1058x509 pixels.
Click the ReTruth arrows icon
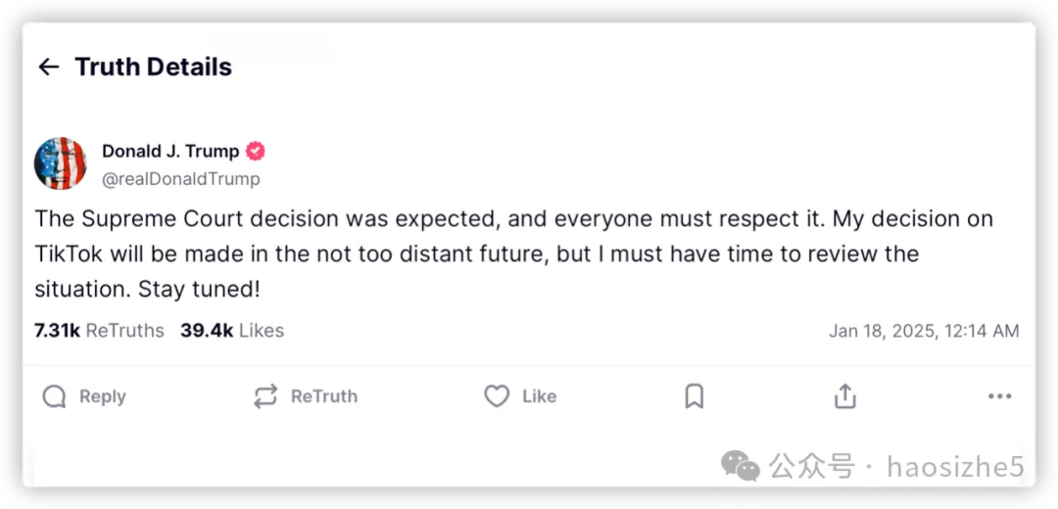coord(265,396)
